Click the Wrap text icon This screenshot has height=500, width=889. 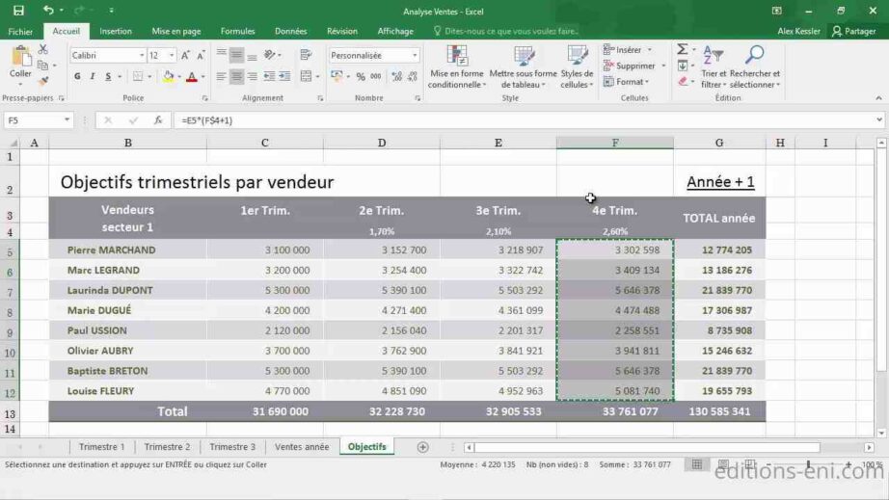point(307,55)
